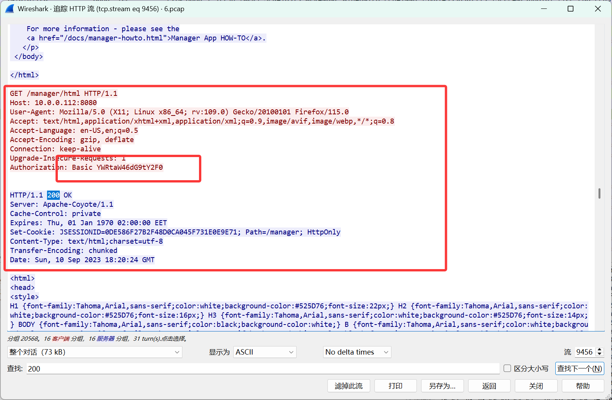Click the 查找下一个(N) find next button
The height and width of the screenshot is (400, 612).
click(x=579, y=368)
